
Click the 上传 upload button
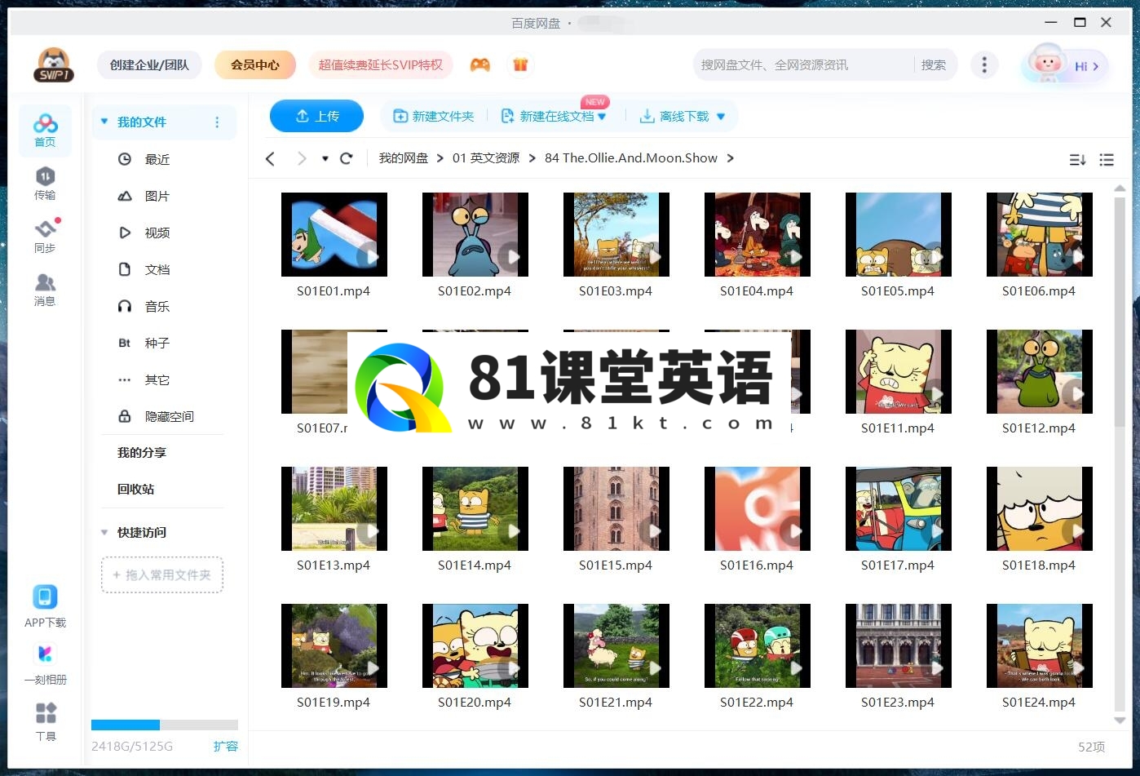pos(316,116)
